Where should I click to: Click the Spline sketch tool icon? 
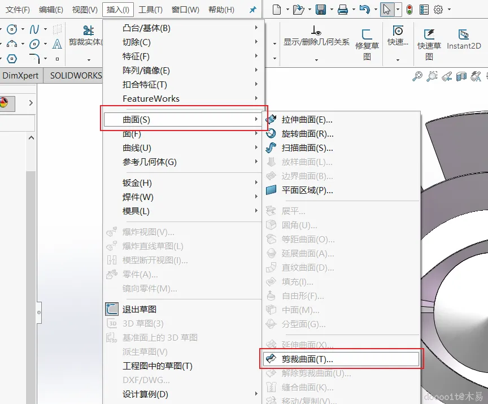tap(34, 29)
